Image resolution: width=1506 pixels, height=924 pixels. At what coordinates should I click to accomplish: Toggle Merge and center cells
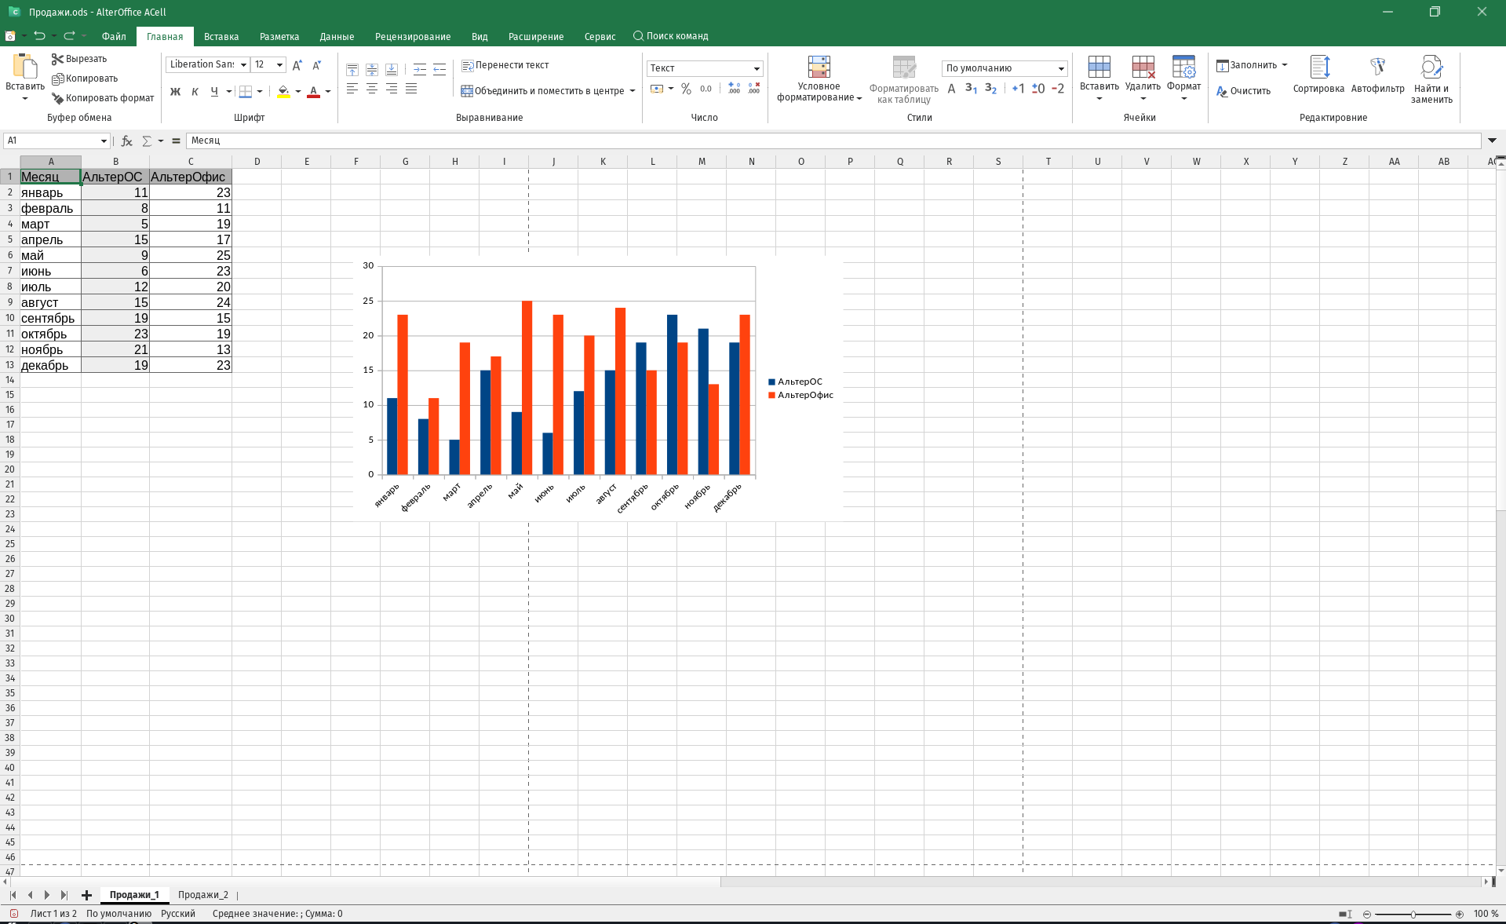(x=543, y=91)
